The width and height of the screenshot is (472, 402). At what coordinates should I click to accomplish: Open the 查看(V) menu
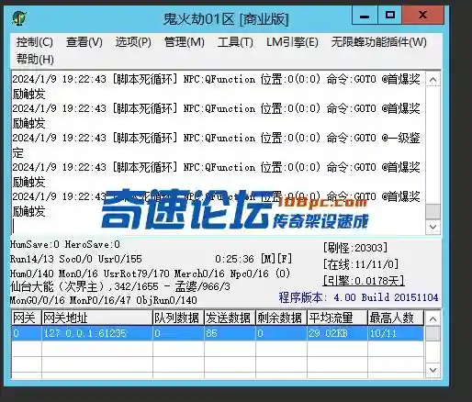coord(84,42)
